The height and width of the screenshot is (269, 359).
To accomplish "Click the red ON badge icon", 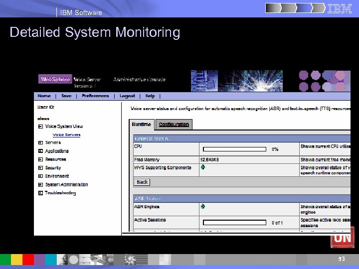I will [x=343, y=238].
